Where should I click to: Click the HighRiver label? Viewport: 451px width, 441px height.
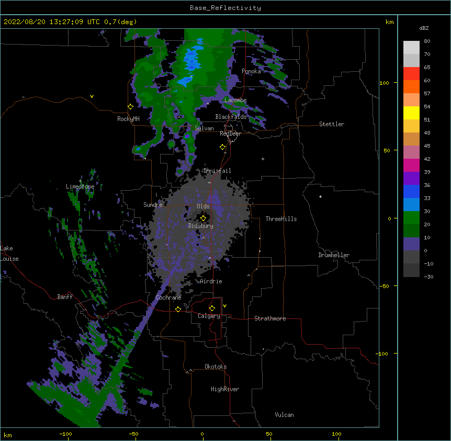(x=225, y=389)
